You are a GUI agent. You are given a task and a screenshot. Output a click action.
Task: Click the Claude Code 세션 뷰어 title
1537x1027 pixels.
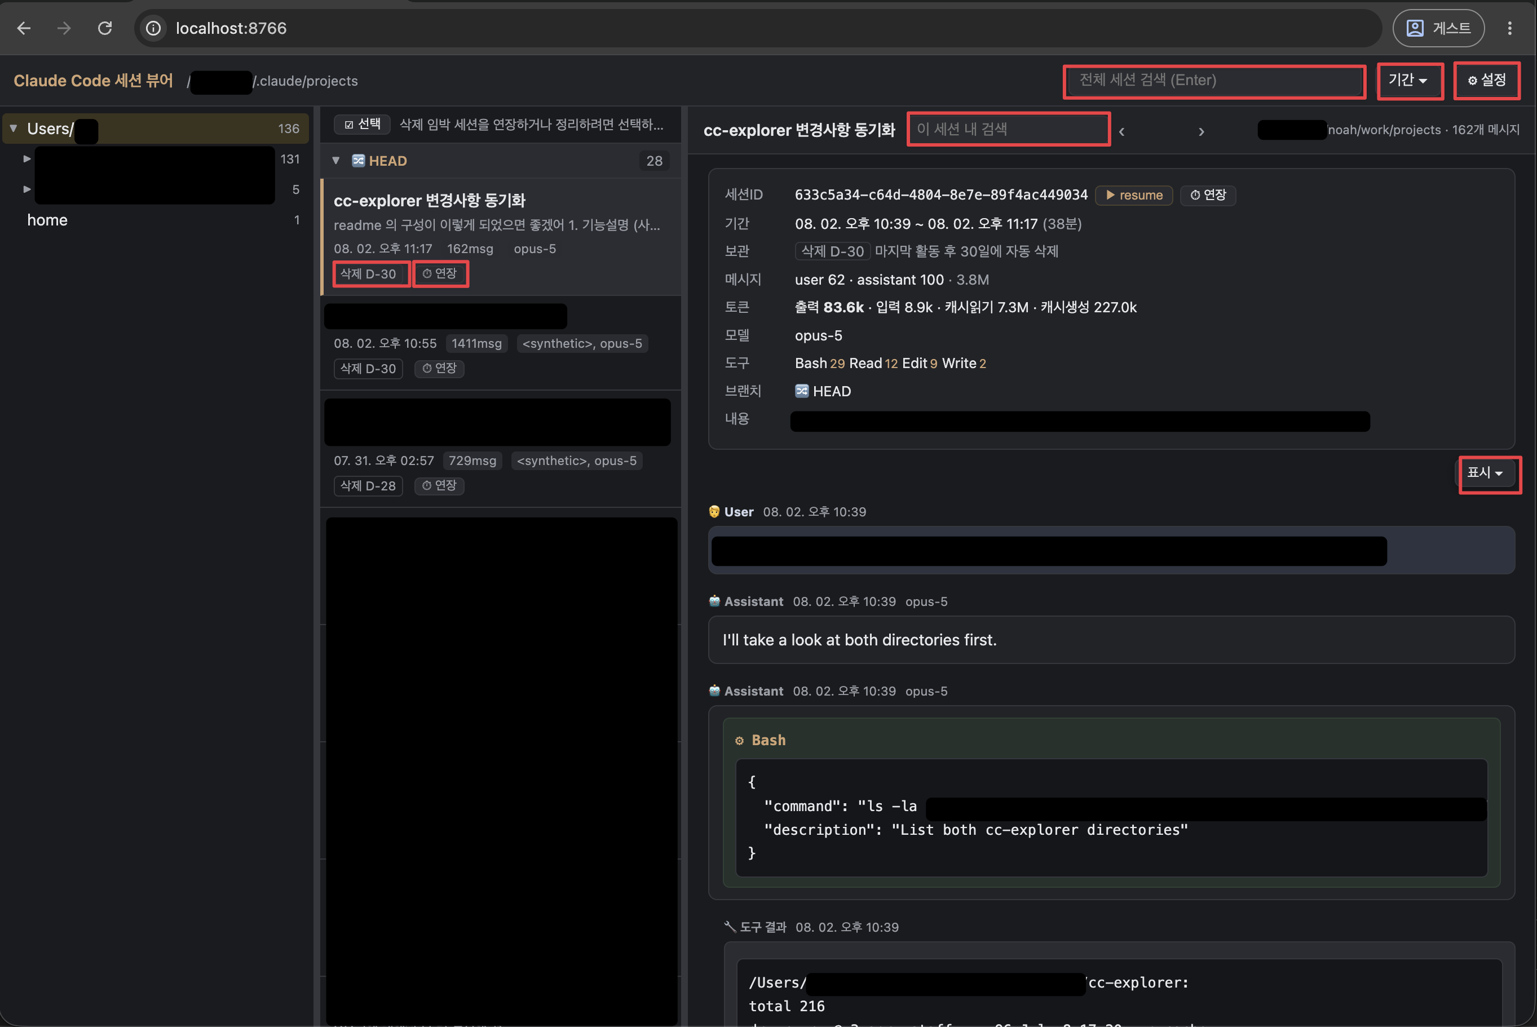pos(93,81)
